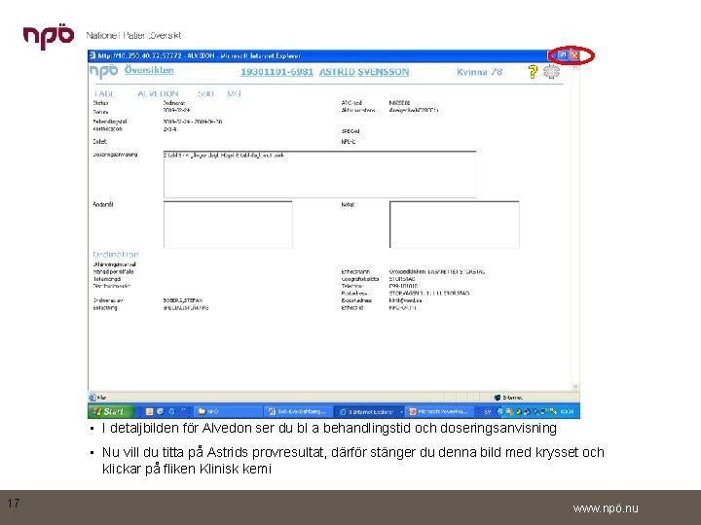
Task: Click the npö logo in the application header
Action: click(x=103, y=71)
